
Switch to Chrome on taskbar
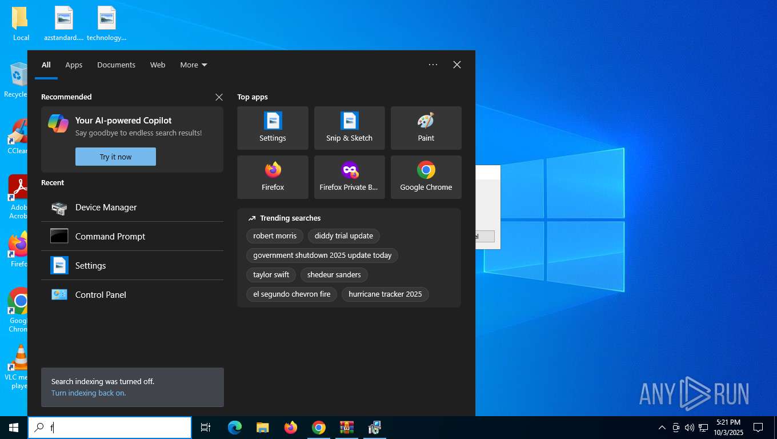pos(319,428)
